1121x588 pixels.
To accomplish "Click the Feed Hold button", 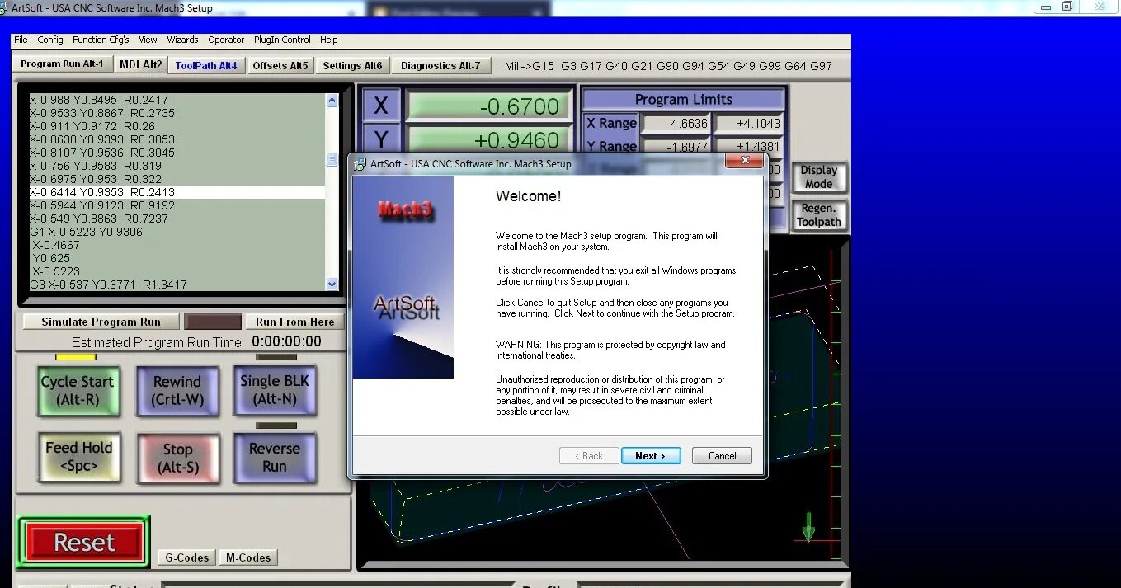I will 78,457.
